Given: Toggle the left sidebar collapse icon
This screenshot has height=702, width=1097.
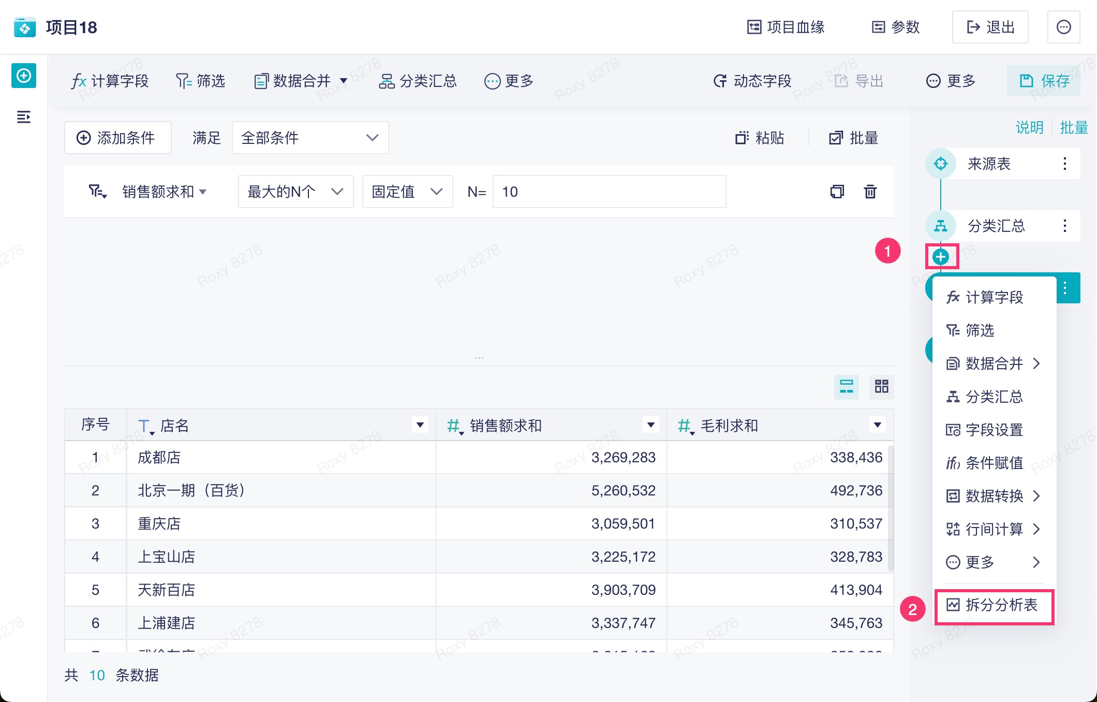Looking at the screenshot, I should 23,117.
